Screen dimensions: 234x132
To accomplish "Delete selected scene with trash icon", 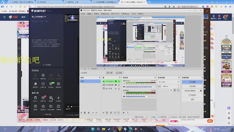I will tap(85, 113).
